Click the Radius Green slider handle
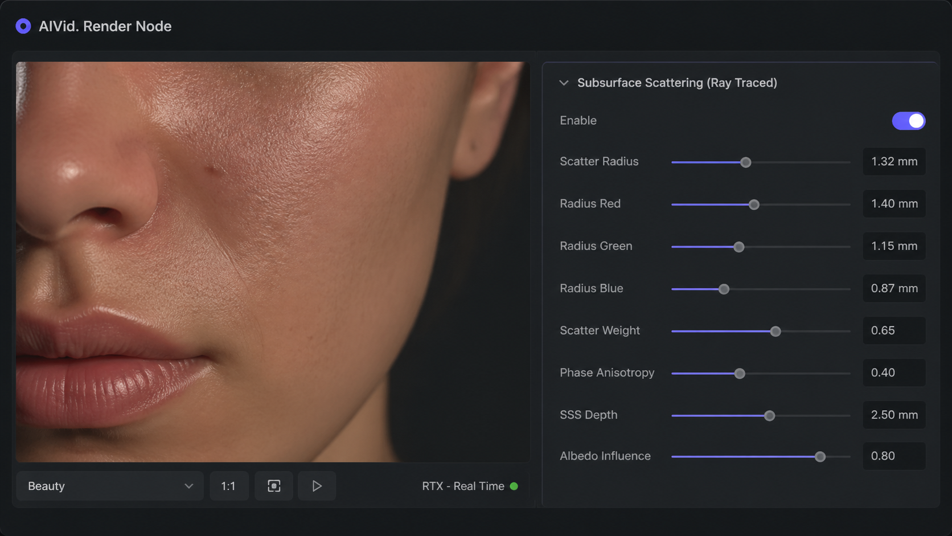Viewport: 952px width, 536px height. [x=739, y=247]
